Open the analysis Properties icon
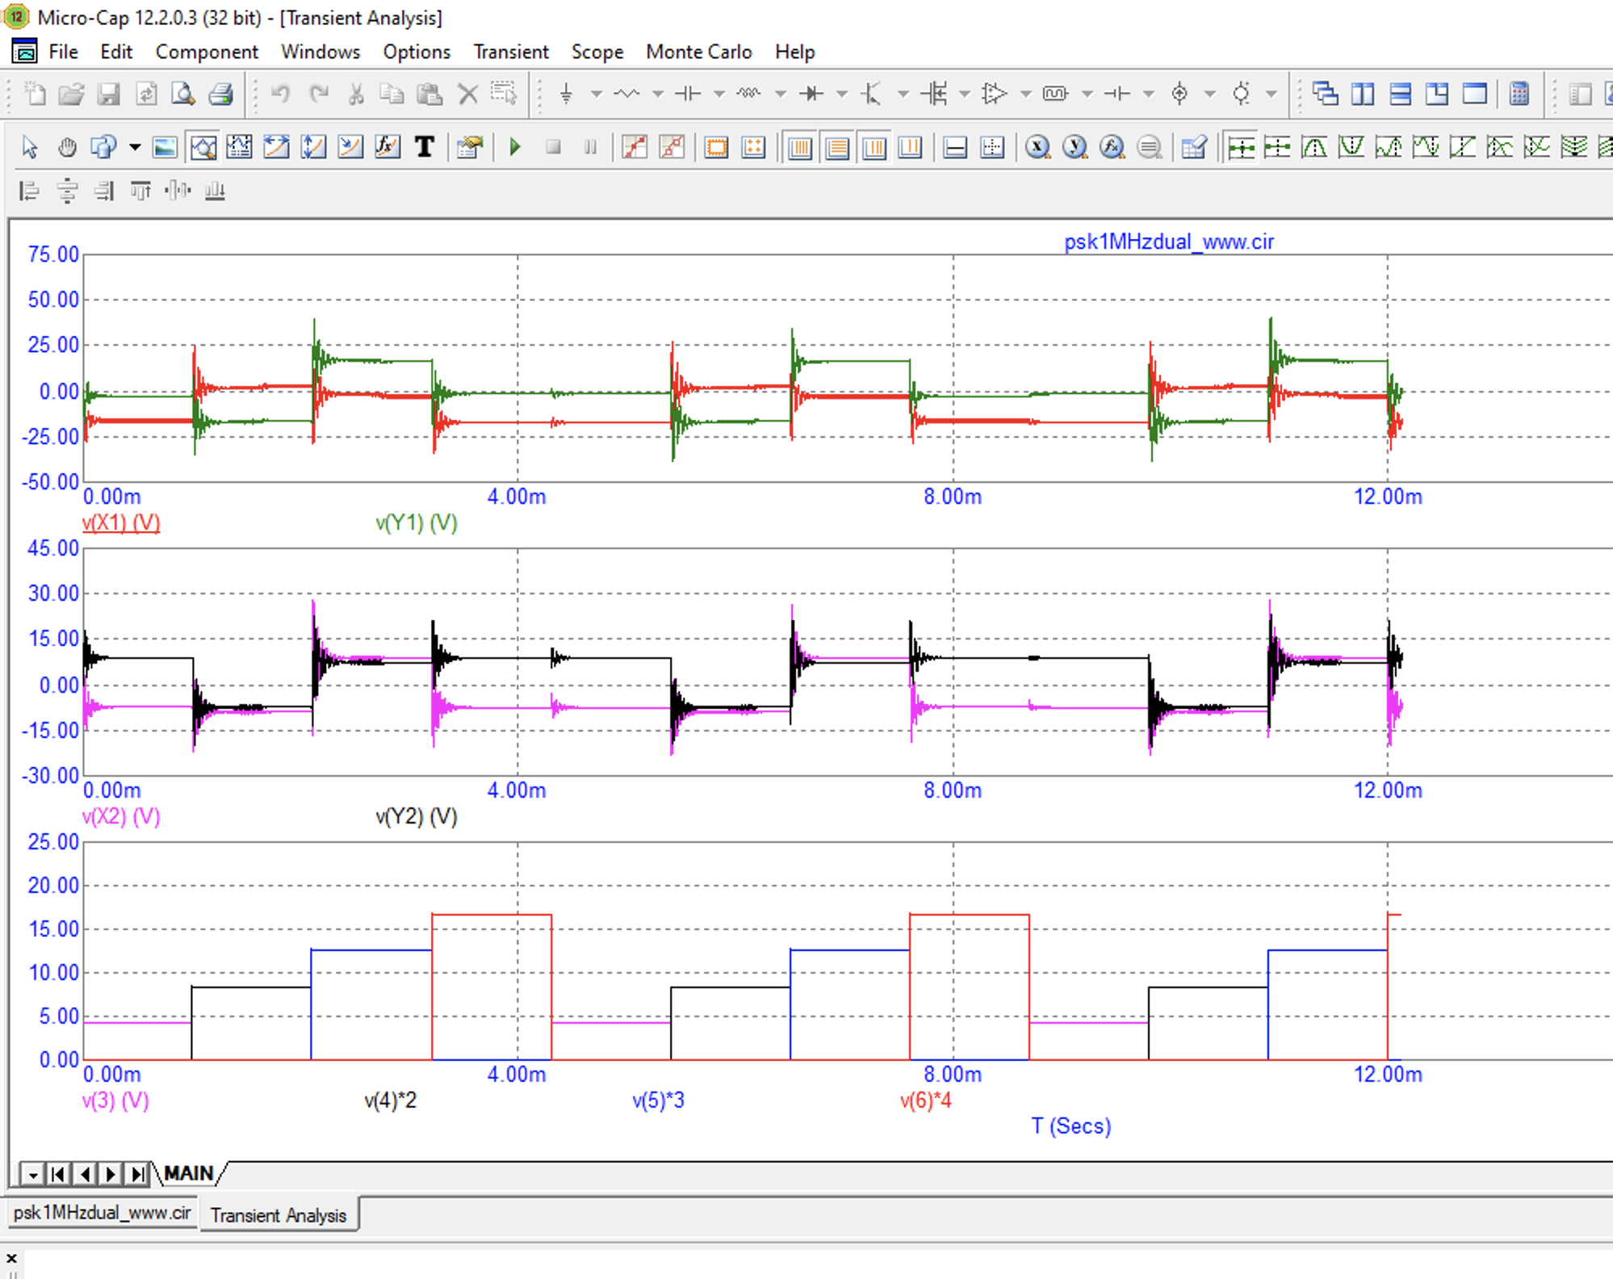Screen dimensions: 1613x1279 click(469, 147)
